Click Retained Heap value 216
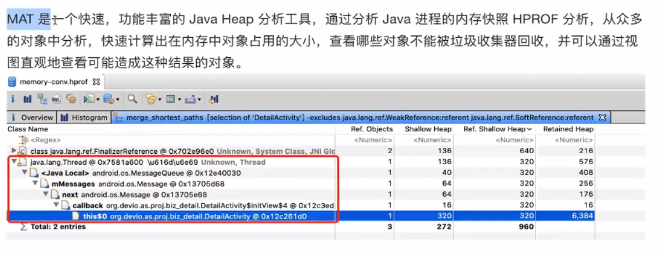 (x=585, y=151)
